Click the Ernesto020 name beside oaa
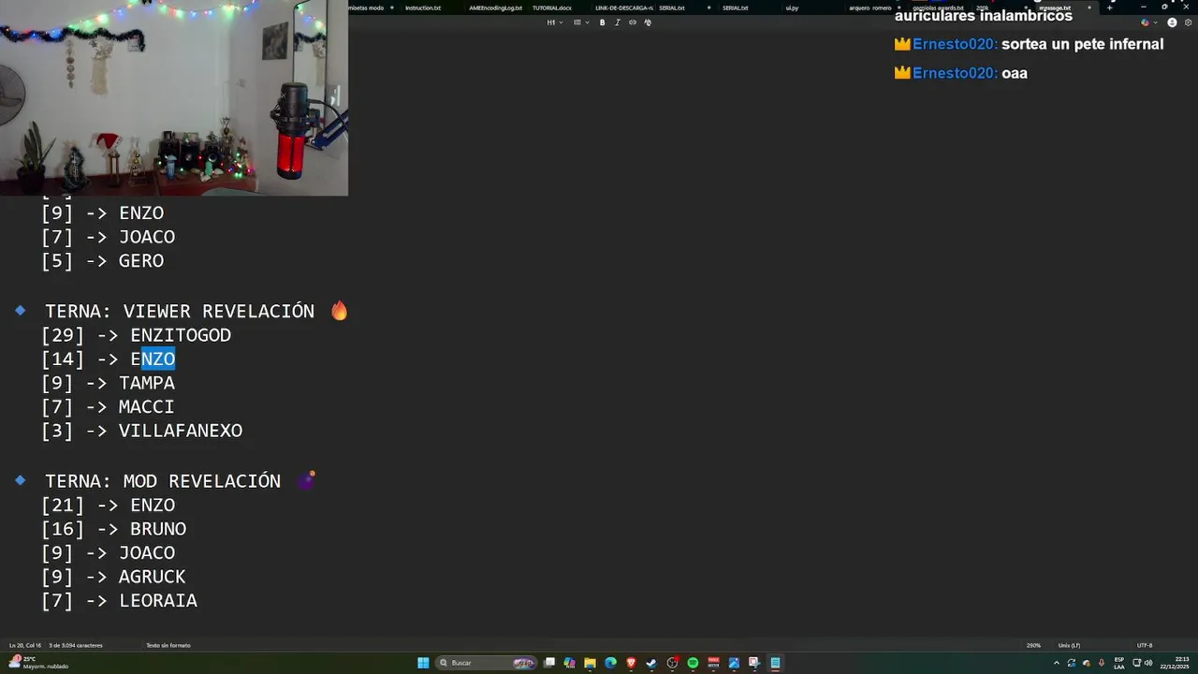The height and width of the screenshot is (674, 1198). [x=955, y=73]
